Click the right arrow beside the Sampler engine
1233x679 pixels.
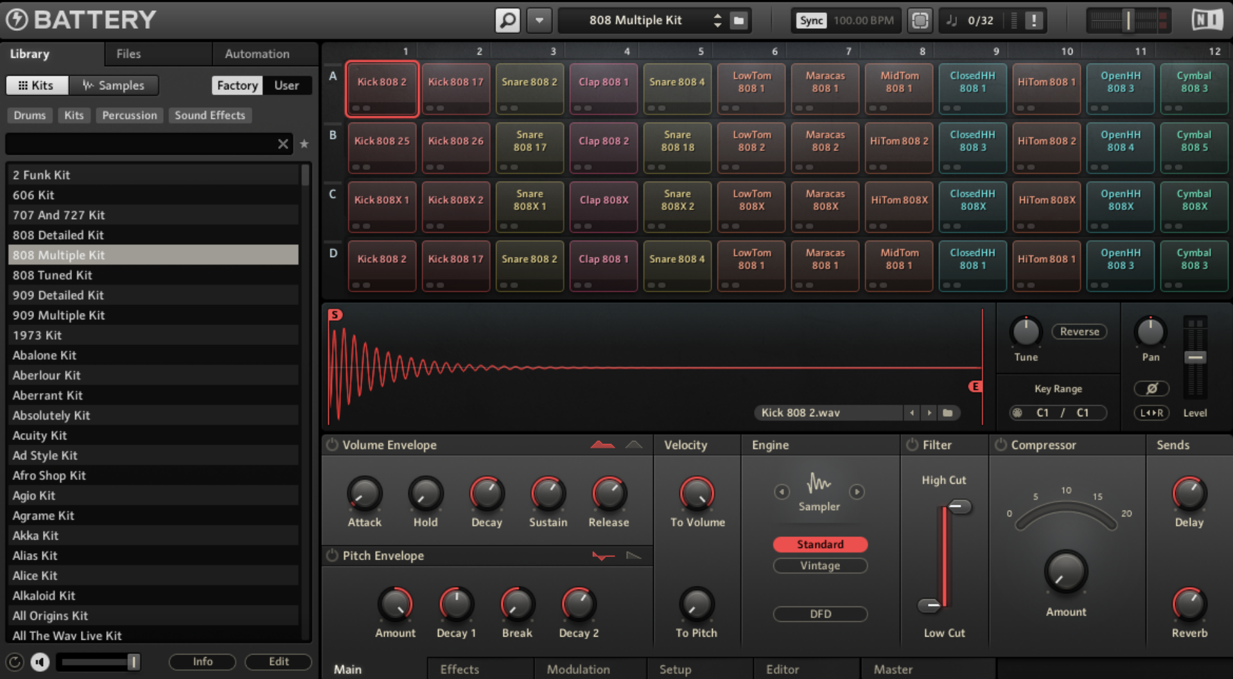(x=857, y=491)
